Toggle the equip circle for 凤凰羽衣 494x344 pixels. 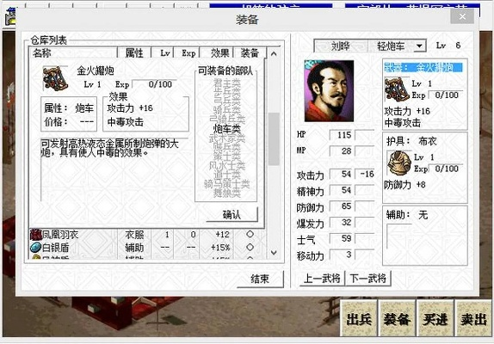(250, 235)
